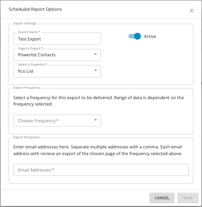This screenshot has width=202, height=207.
Task: Click the Test Export name value
Action: pos(29,39)
